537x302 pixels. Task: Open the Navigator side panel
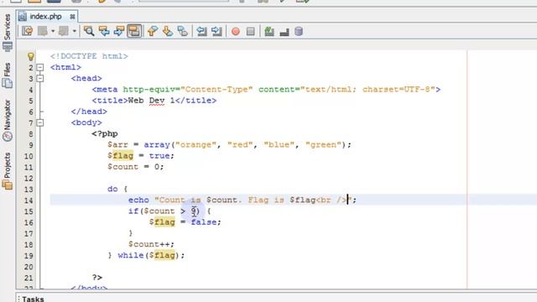click(8, 121)
